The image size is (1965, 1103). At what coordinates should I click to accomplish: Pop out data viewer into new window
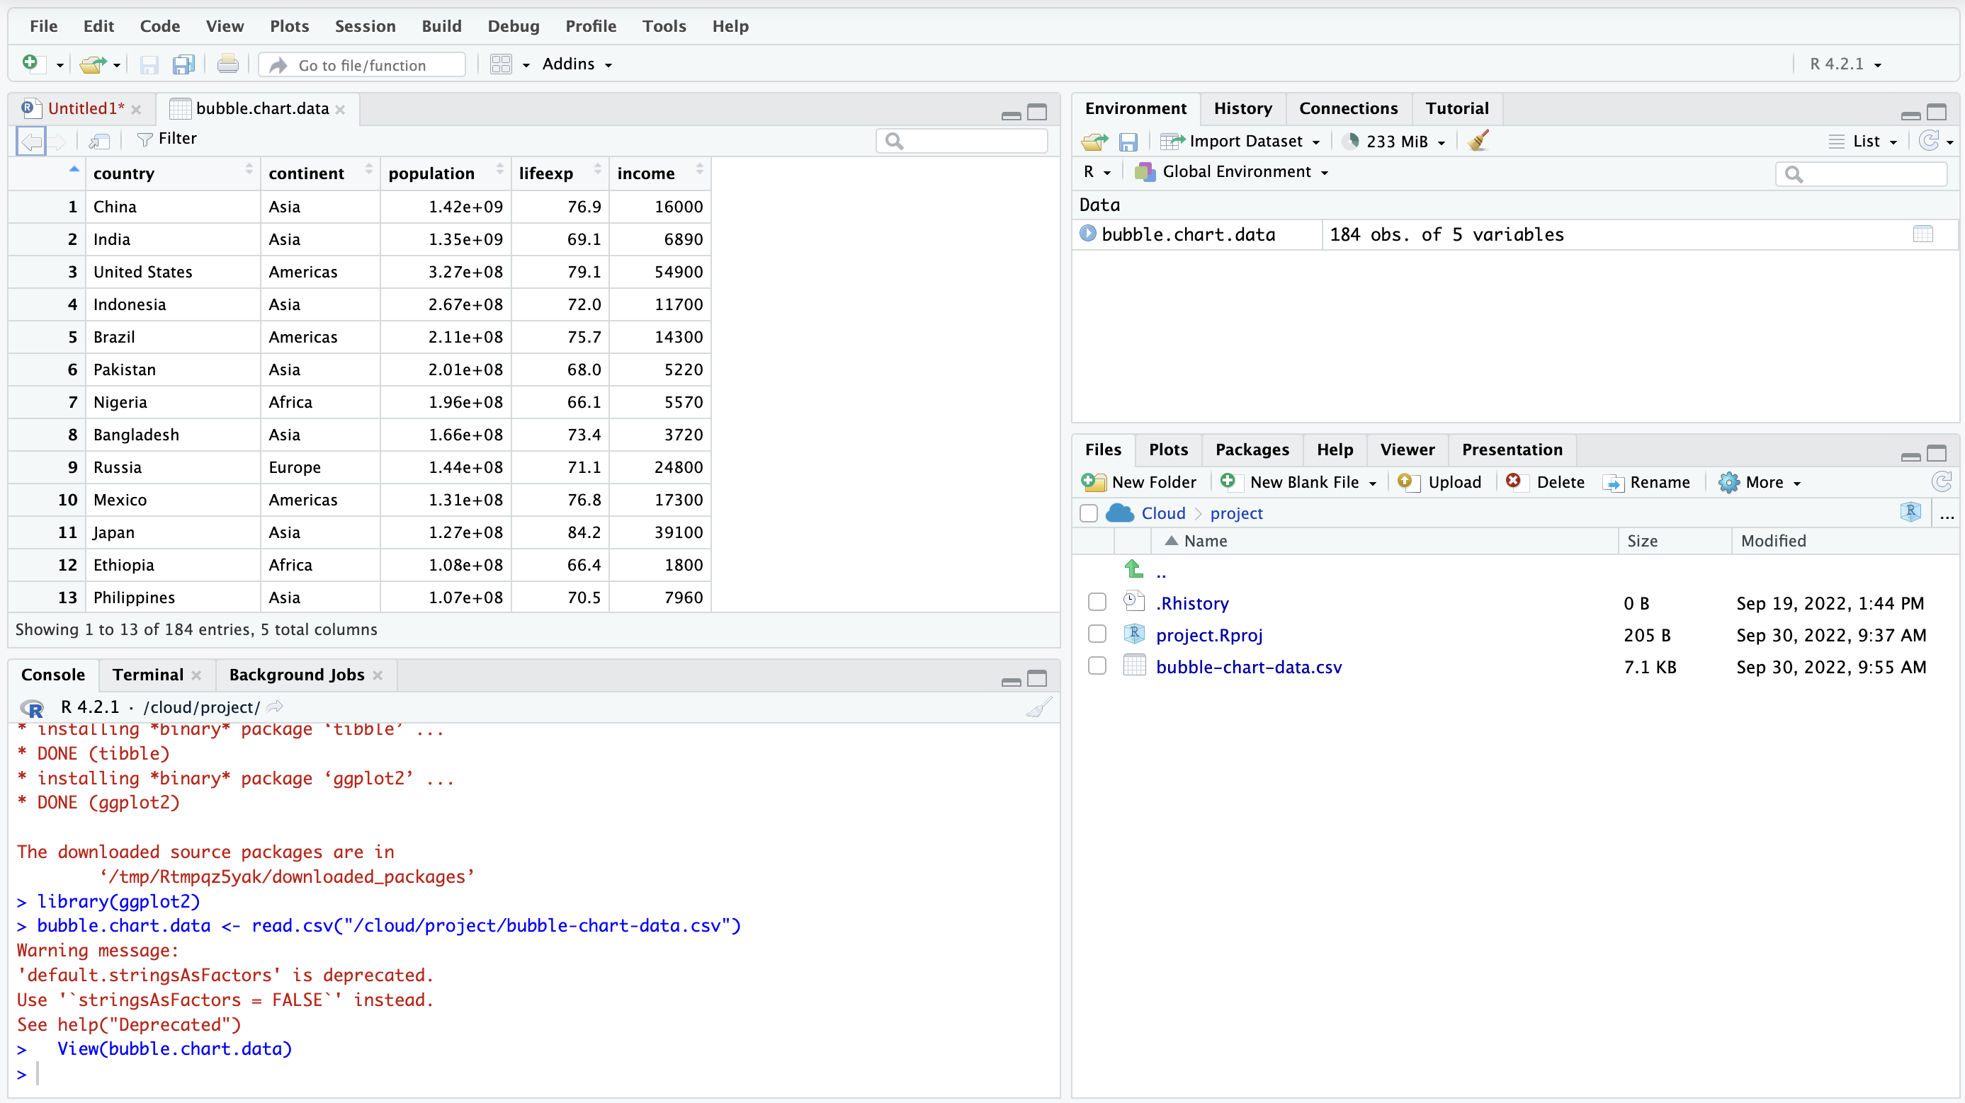[x=98, y=141]
